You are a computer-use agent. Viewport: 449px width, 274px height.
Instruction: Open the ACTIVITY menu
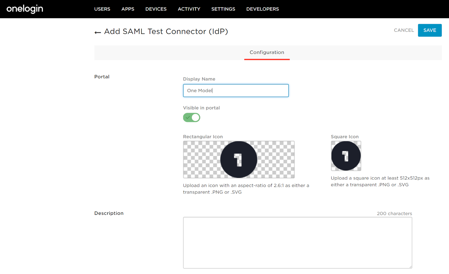click(x=189, y=9)
